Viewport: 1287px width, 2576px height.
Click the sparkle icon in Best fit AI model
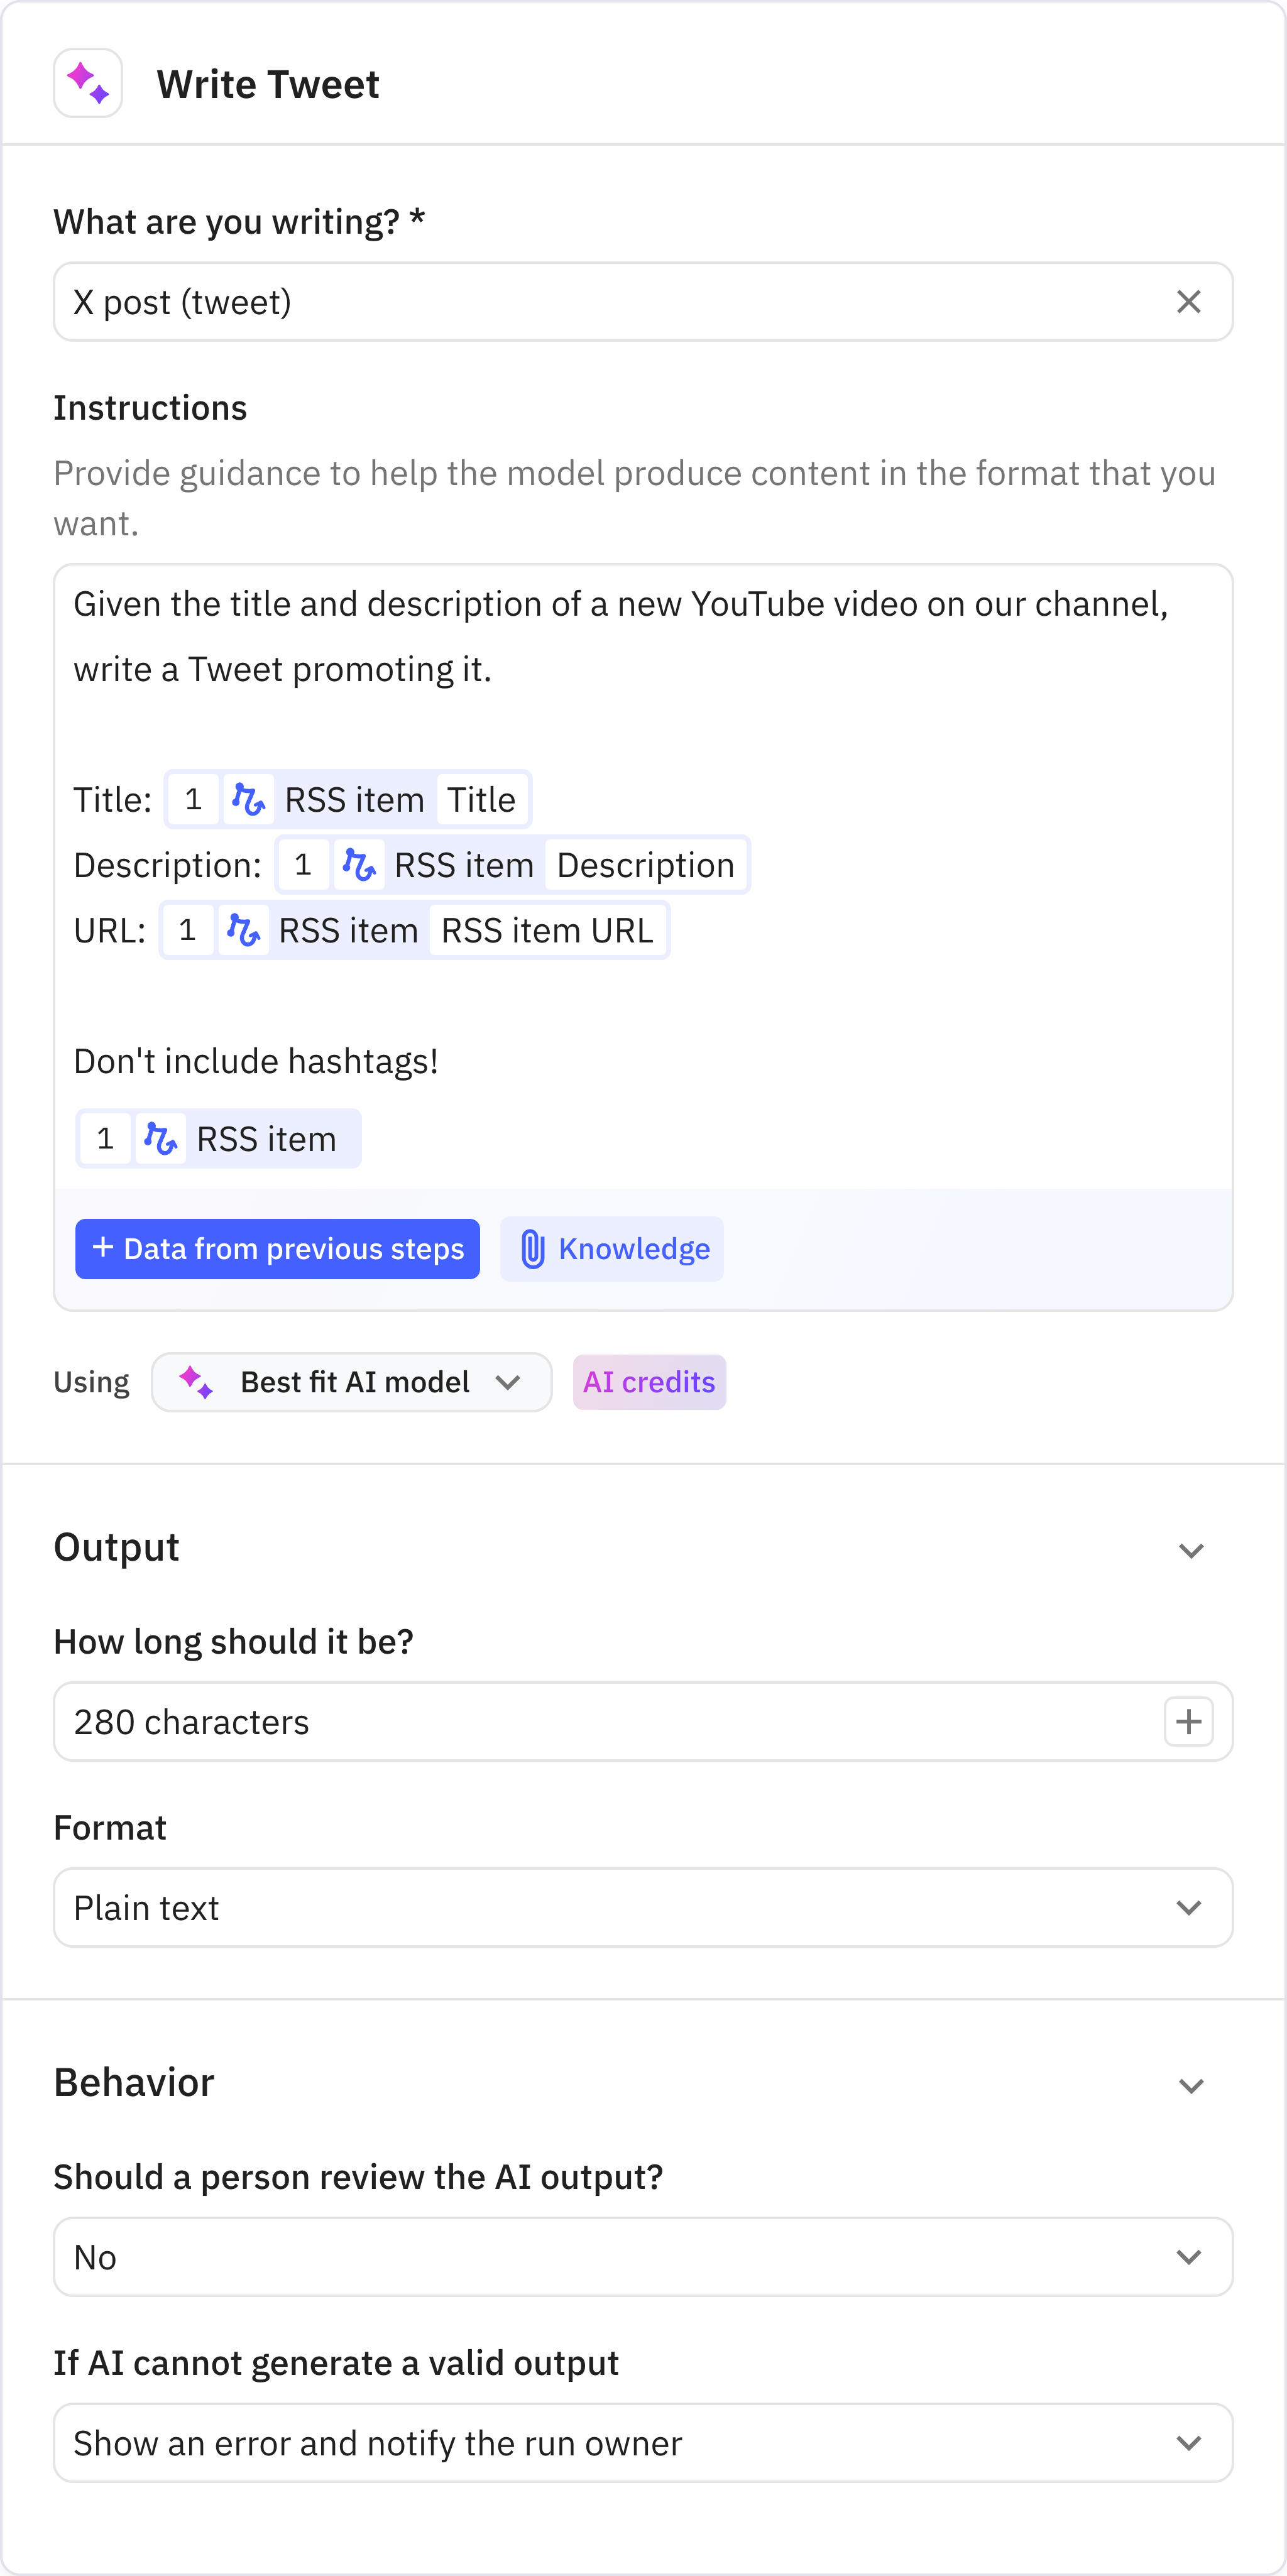pos(196,1382)
